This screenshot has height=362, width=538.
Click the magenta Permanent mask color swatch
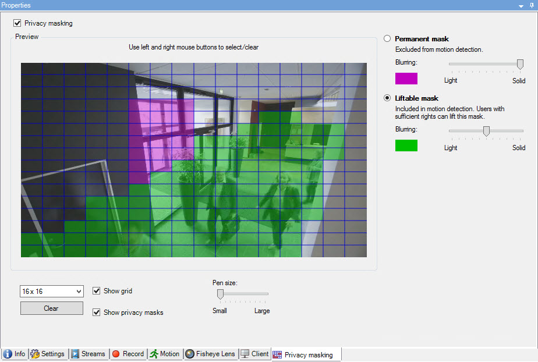(x=406, y=79)
